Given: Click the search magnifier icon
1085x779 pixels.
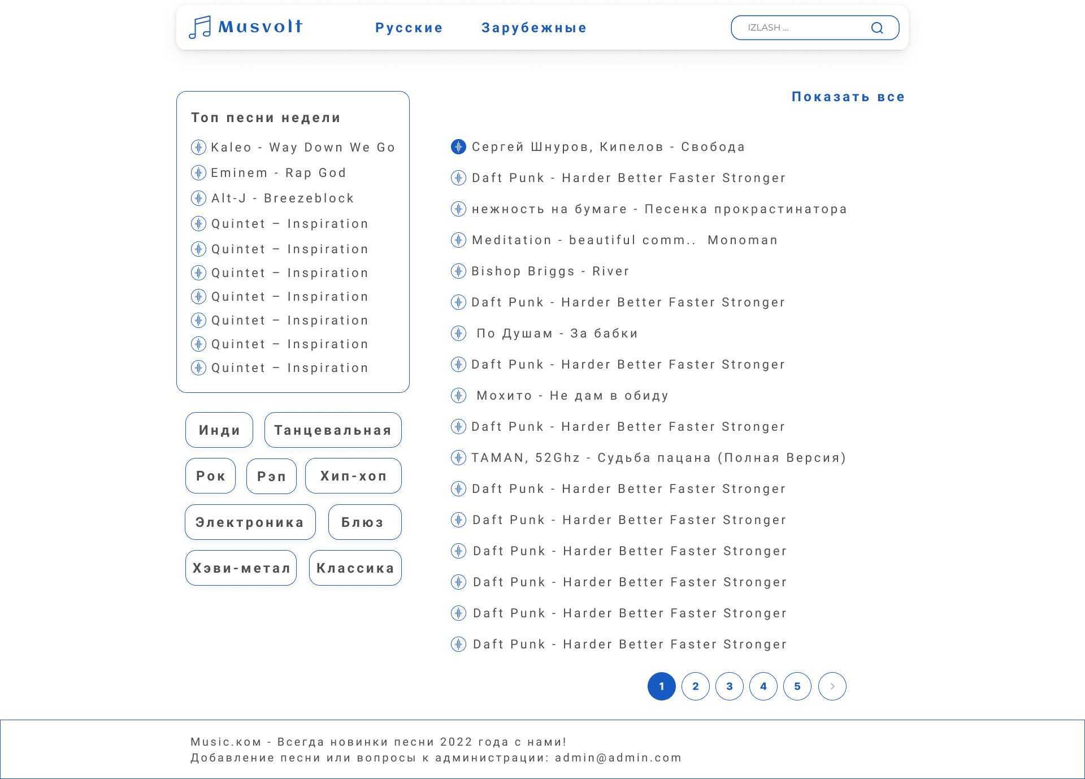Looking at the screenshot, I should [x=877, y=28].
